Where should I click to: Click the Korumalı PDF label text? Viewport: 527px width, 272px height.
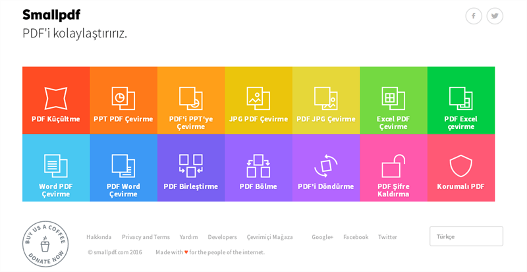(461, 186)
